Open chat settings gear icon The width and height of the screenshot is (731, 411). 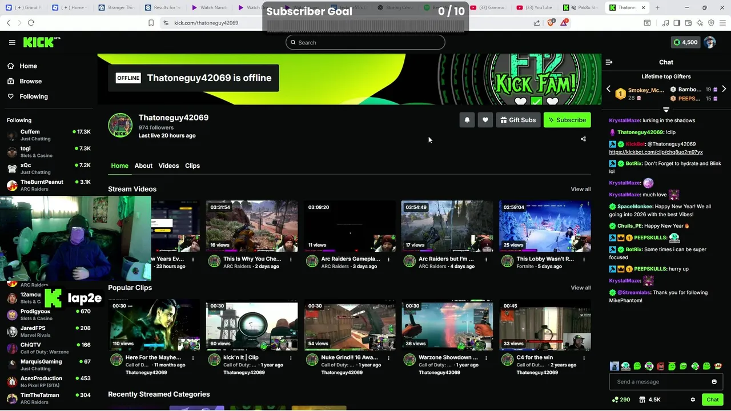tap(693, 400)
